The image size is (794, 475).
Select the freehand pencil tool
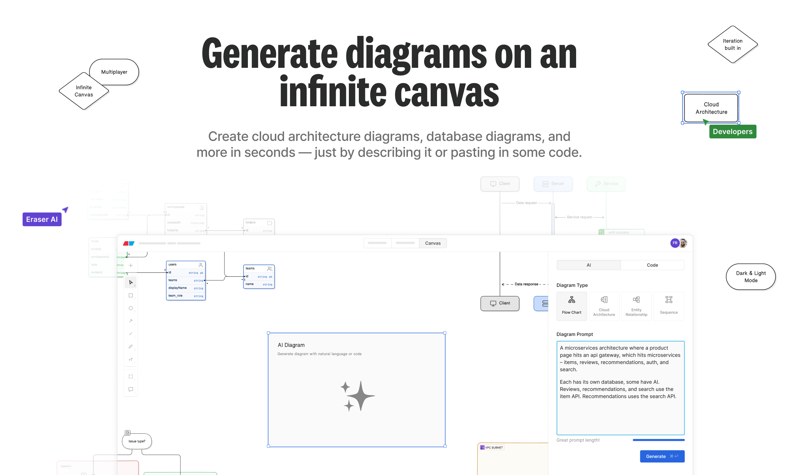click(x=131, y=347)
